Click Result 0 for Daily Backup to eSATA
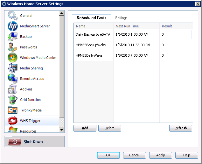This screenshot has height=164, width=202. click(x=163, y=34)
